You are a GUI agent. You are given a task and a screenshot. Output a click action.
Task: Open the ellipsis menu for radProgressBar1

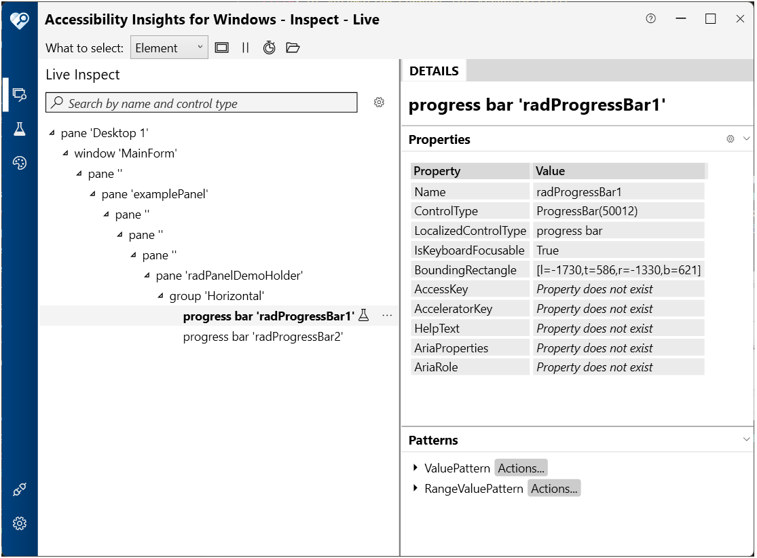387,316
